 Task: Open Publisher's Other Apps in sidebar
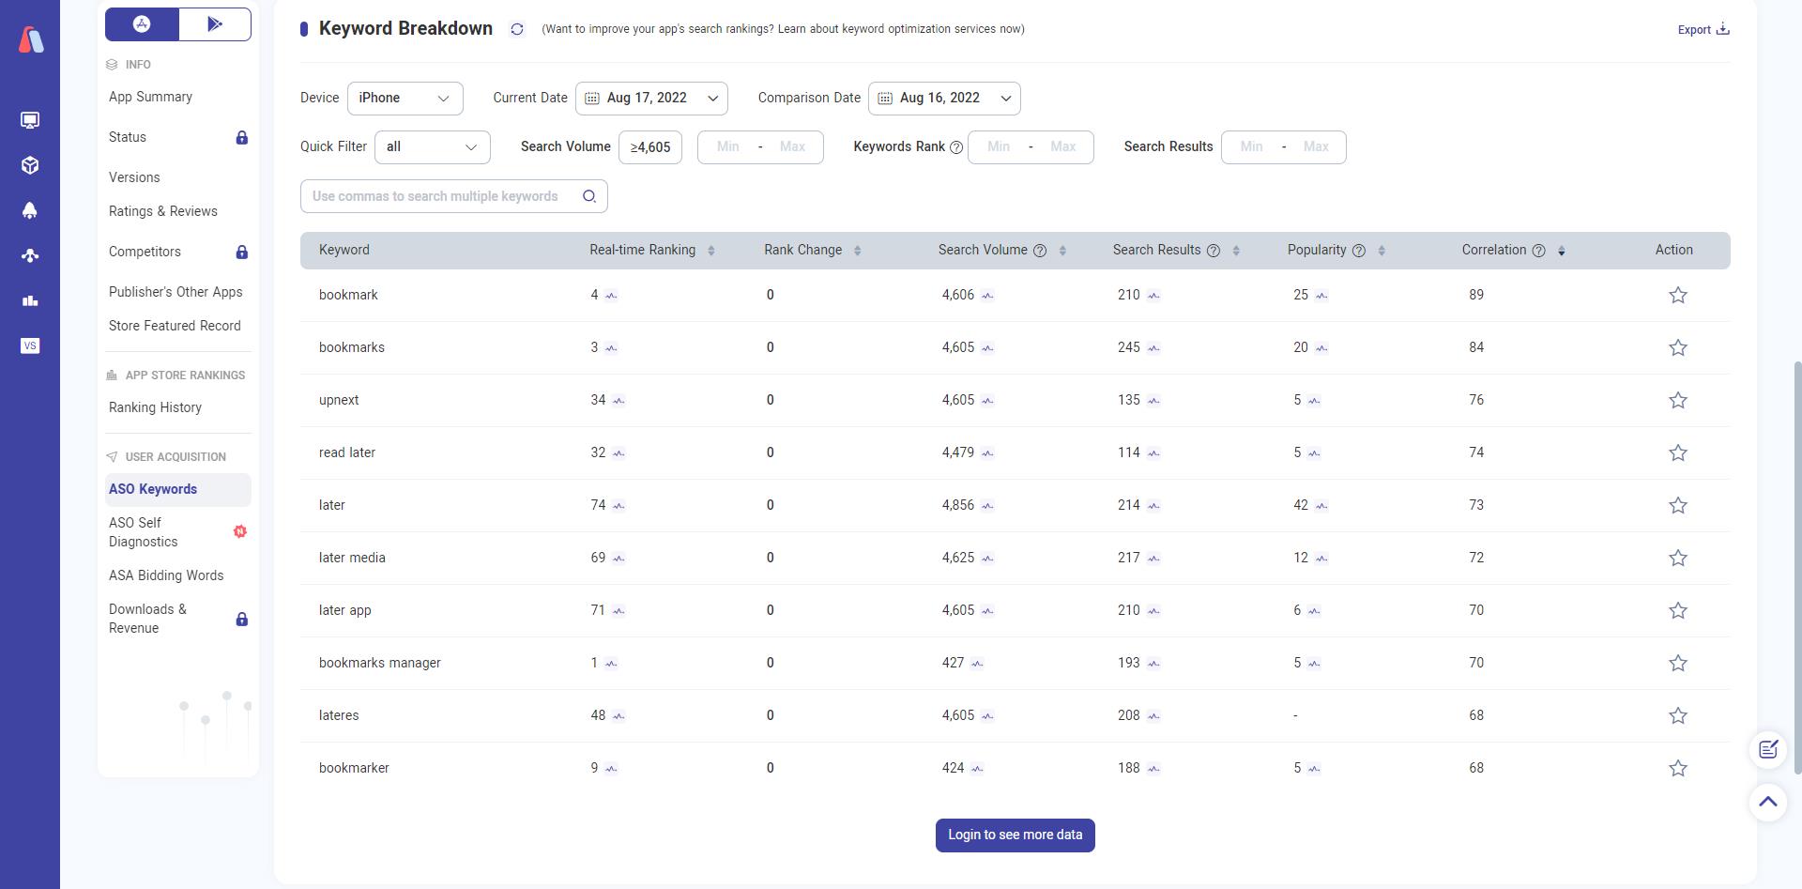click(176, 292)
